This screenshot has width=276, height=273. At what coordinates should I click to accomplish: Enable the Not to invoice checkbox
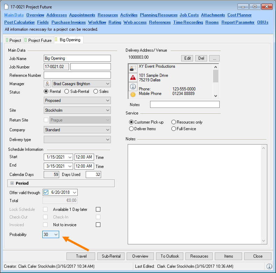(98, 225)
